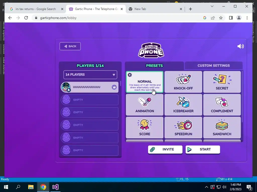
Task: Click the player list scrollbar
Action: [x=120, y=83]
